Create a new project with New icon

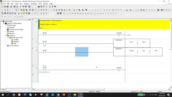[2, 6]
